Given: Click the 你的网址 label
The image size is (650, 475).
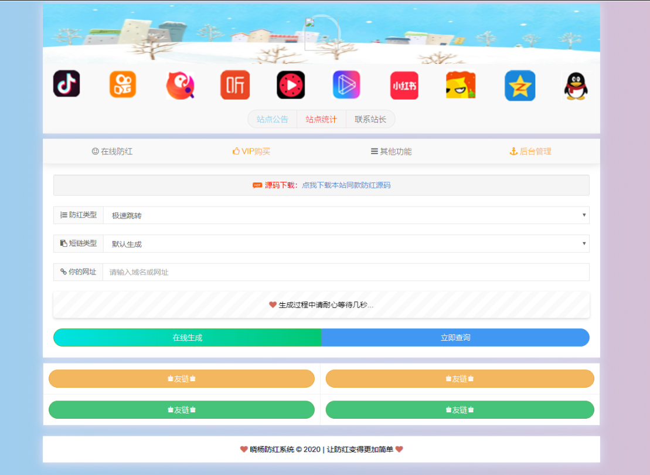Looking at the screenshot, I should [x=79, y=272].
